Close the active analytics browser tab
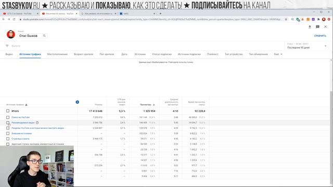Image resolution: width=333 pixels, height=187 pixels. click(76, 14)
